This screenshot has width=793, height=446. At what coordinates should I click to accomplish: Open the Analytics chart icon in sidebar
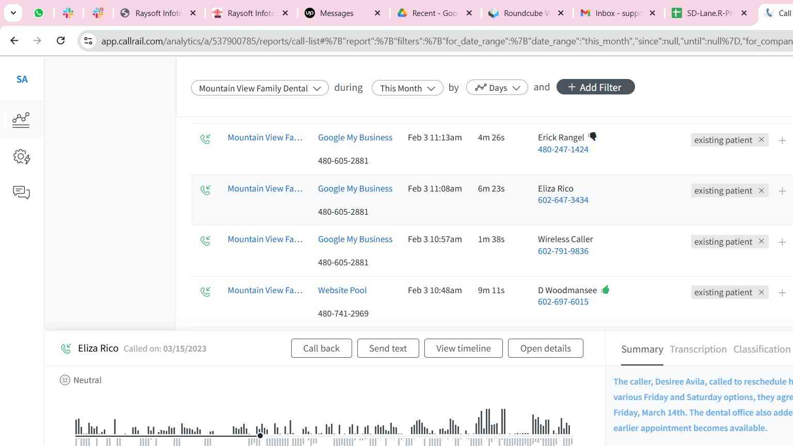(x=21, y=120)
